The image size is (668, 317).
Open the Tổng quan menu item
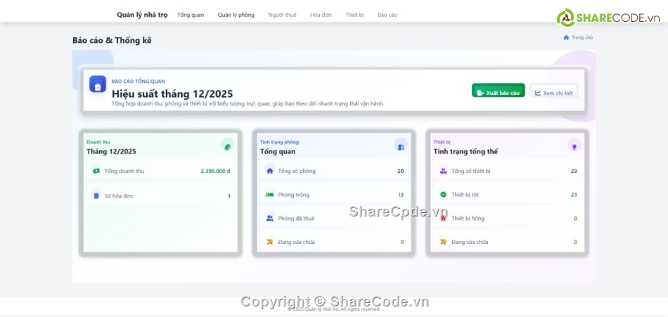(x=191, y=15)
